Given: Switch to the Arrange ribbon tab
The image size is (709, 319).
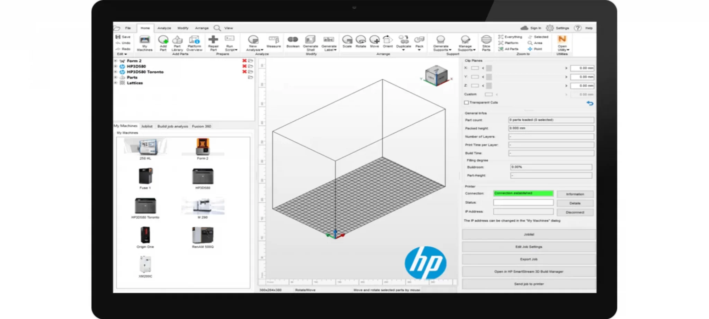Looking at the screenshot, I should [201, 28].
